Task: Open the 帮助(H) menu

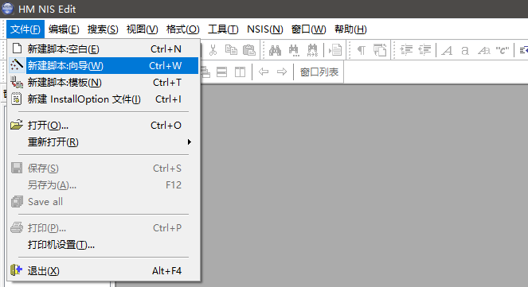Action: 350,29
